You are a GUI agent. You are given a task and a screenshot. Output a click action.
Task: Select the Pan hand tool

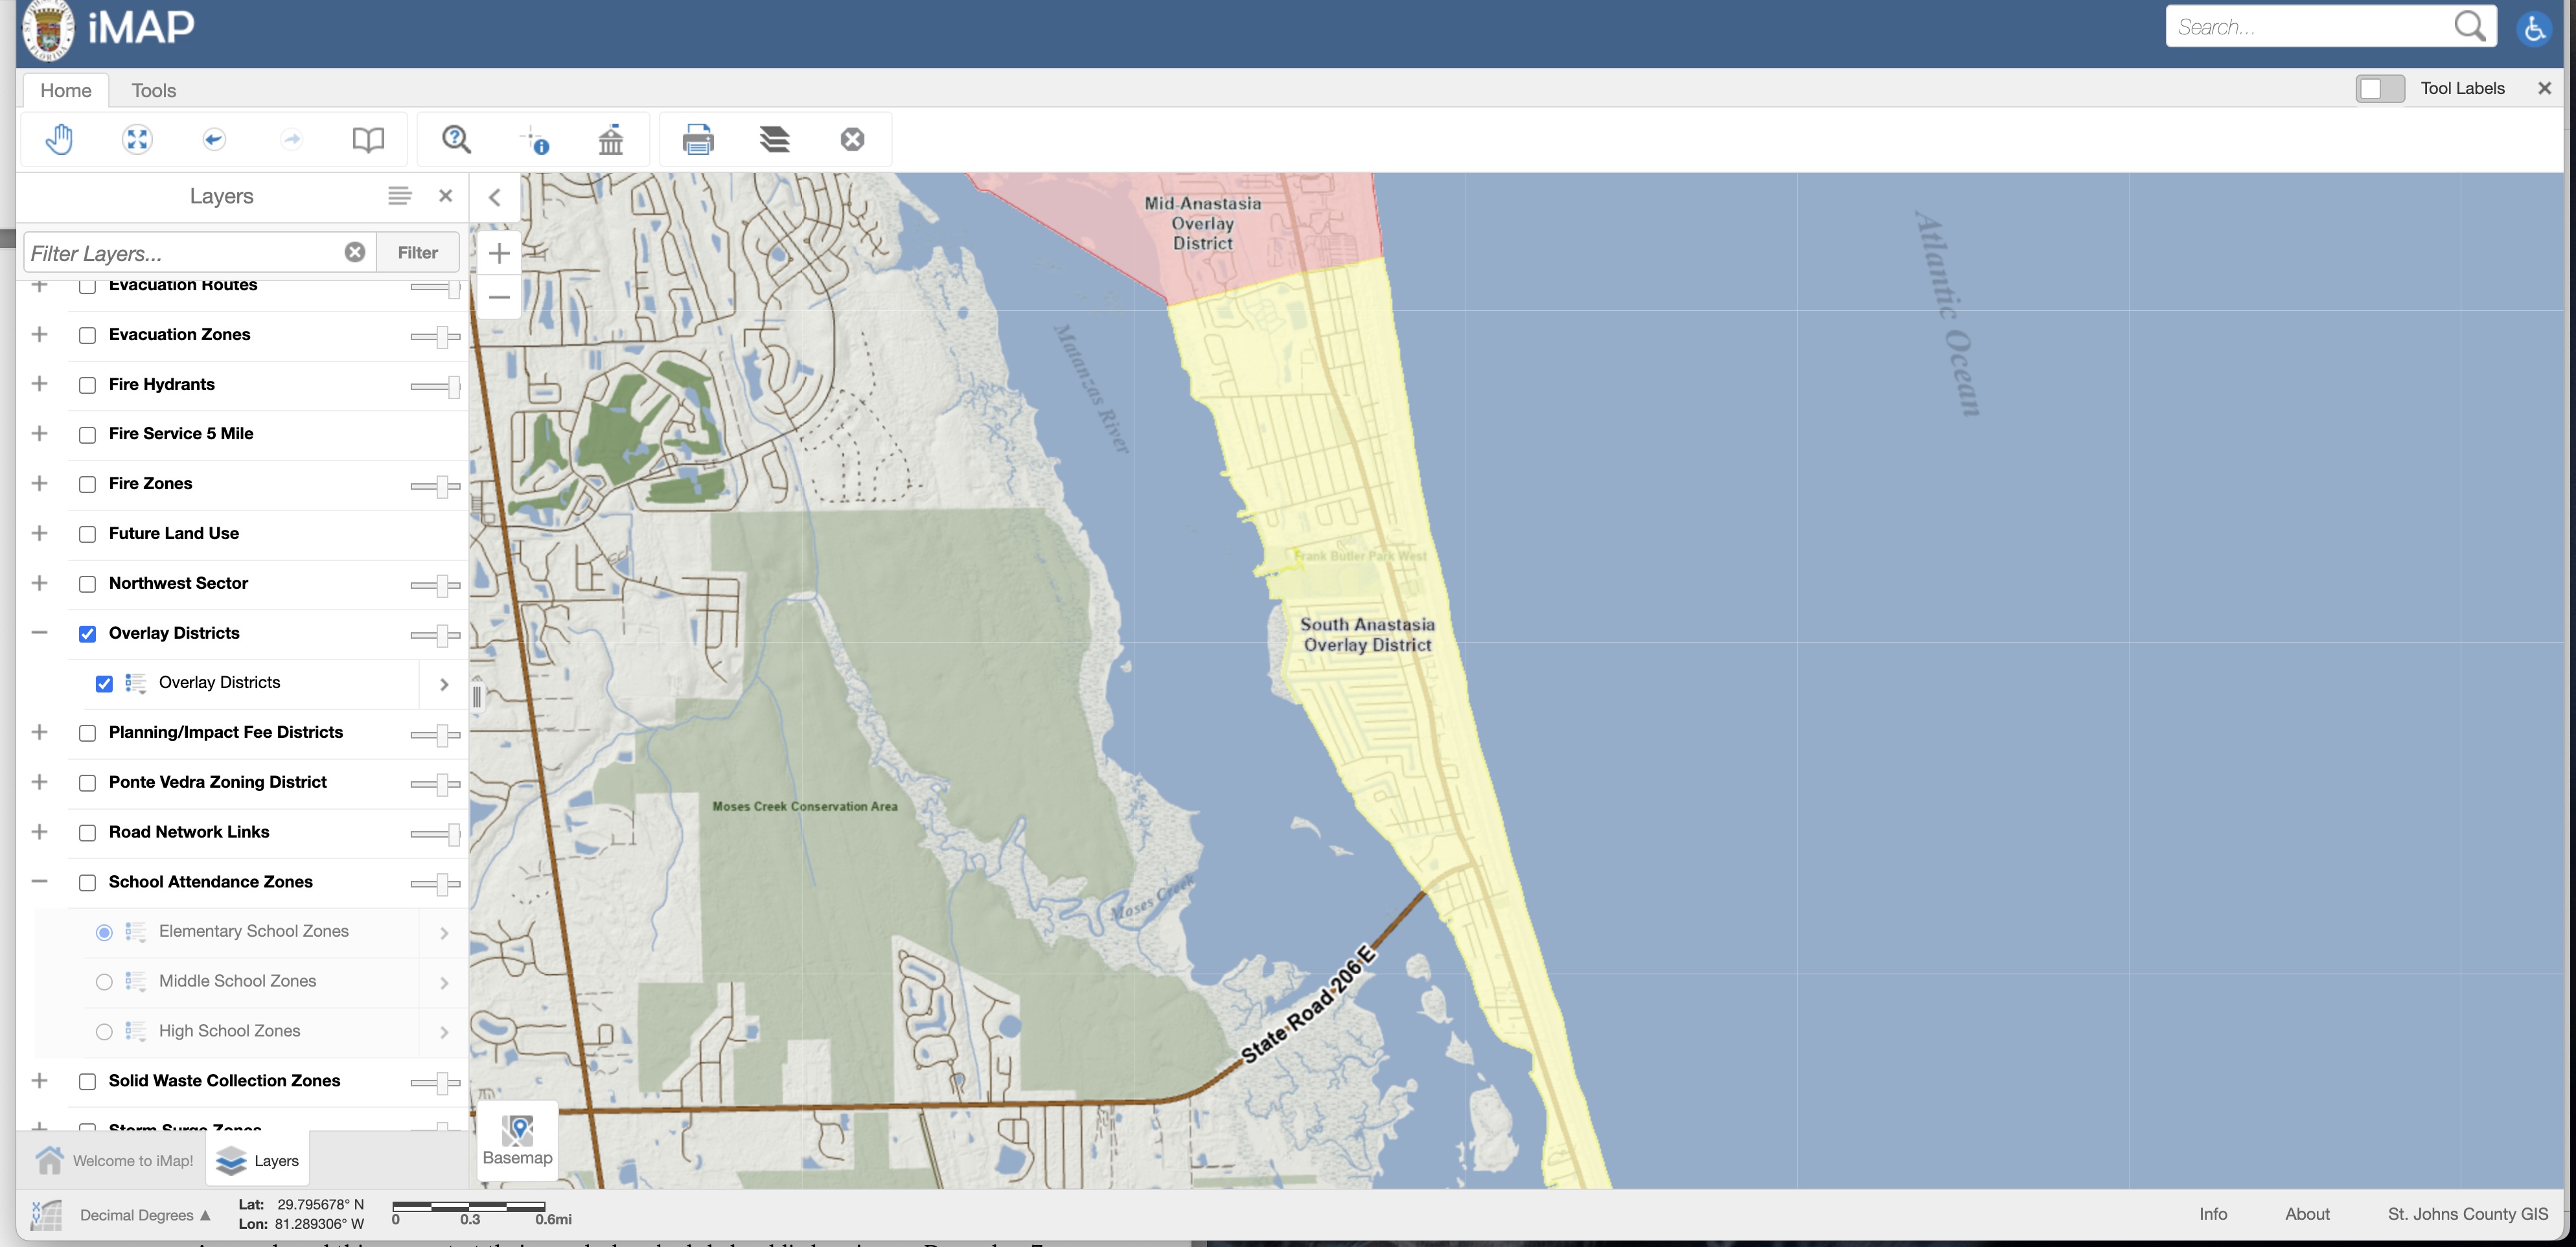(59, 140)
